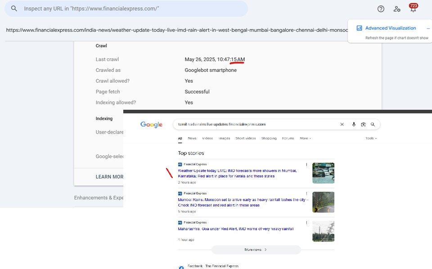The image size is (432, 269).
Task: Open notifications bell with 723 badge
Action: 413,8
